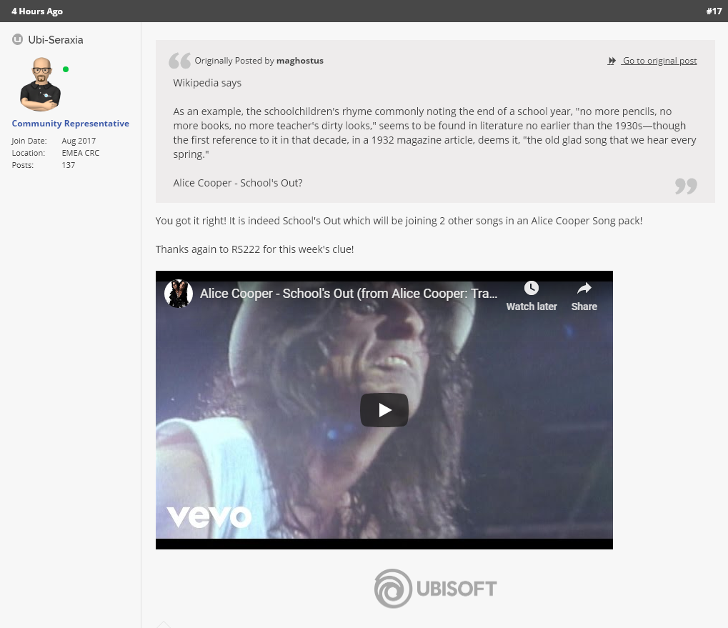Click the '4 Hours Ago' timestamp
Image resolution: width=728 pixels, height=628 pixels.
[37, 11]
